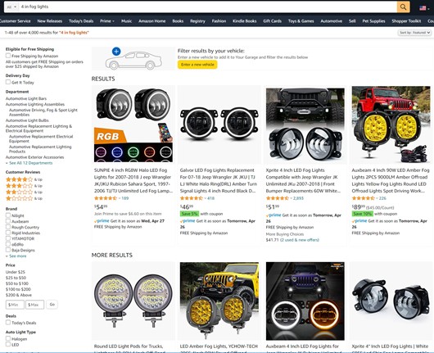Open the US flag country selector
Image resolution: width=434 pixels, height=353 pixels.
tap(423, 8)
